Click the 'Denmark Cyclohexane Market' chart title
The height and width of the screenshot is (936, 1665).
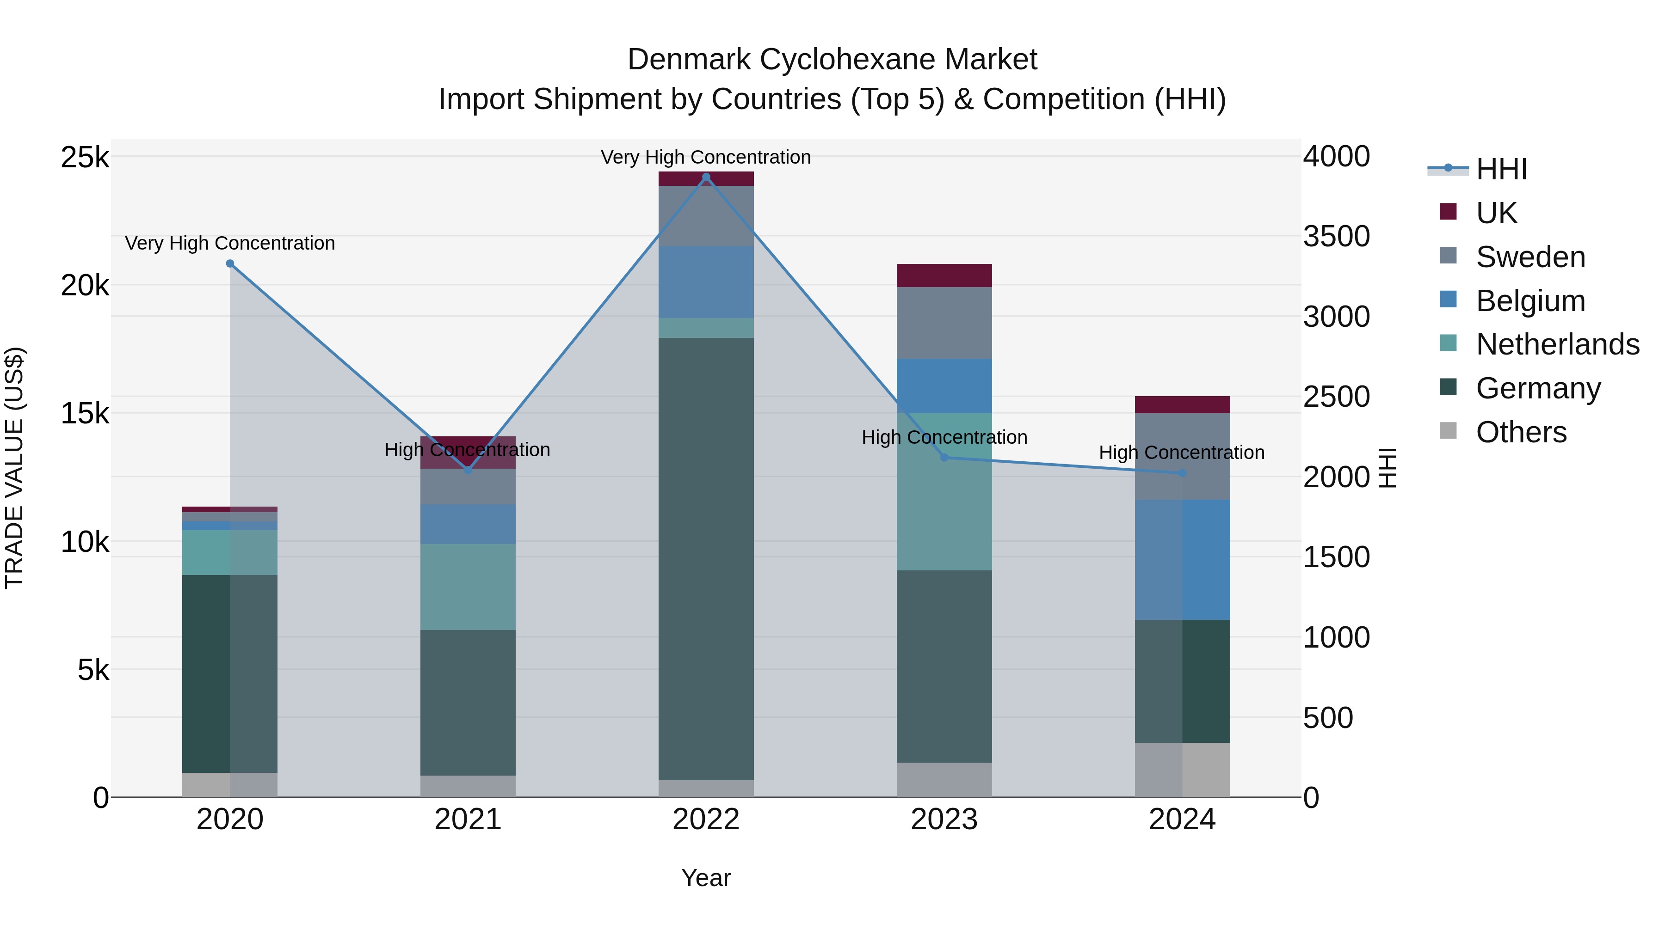point(832,60)
